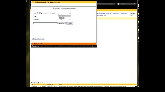Click the 'Typ:' label
Screen dimensions: 165x92
click(x=35, y=16)
